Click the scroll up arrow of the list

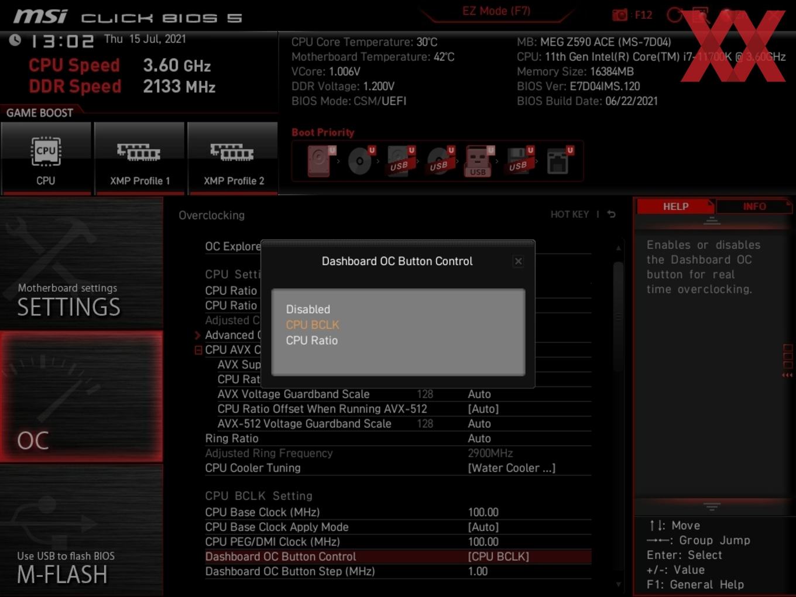[619, 248]
